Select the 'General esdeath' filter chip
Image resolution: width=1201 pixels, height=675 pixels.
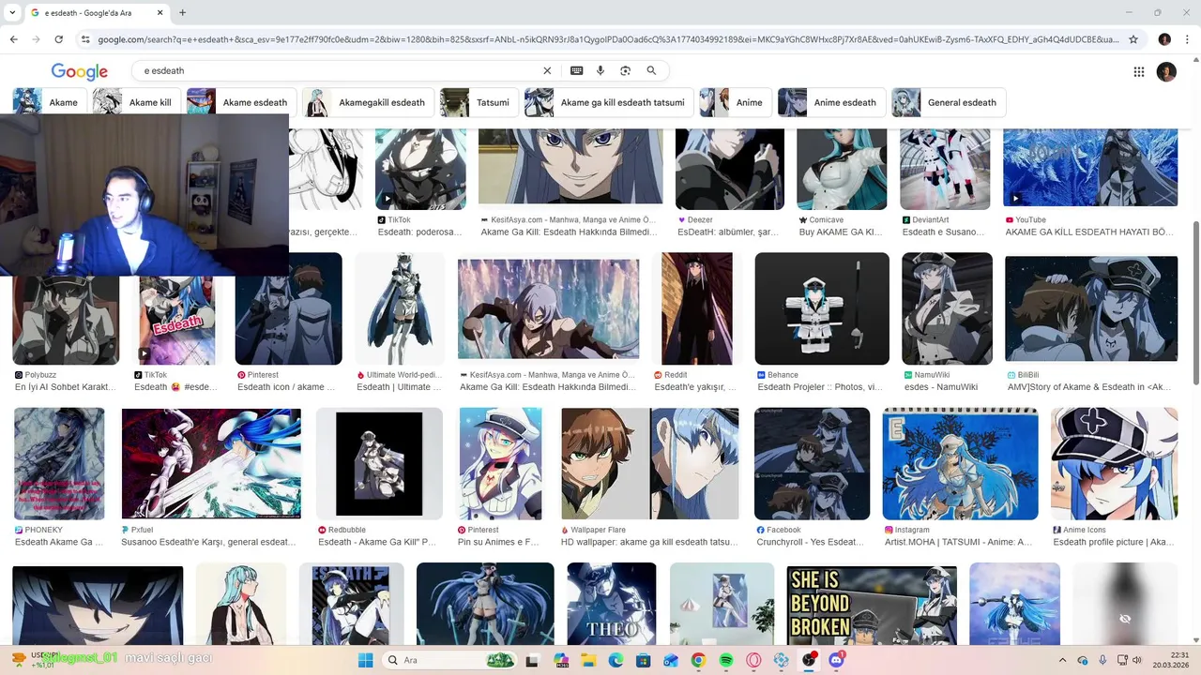[949, 102]
